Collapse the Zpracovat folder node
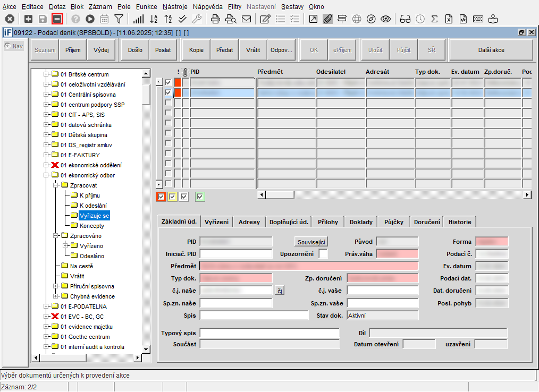Viewport: 539px width, 392px height. tap(56, 185)
